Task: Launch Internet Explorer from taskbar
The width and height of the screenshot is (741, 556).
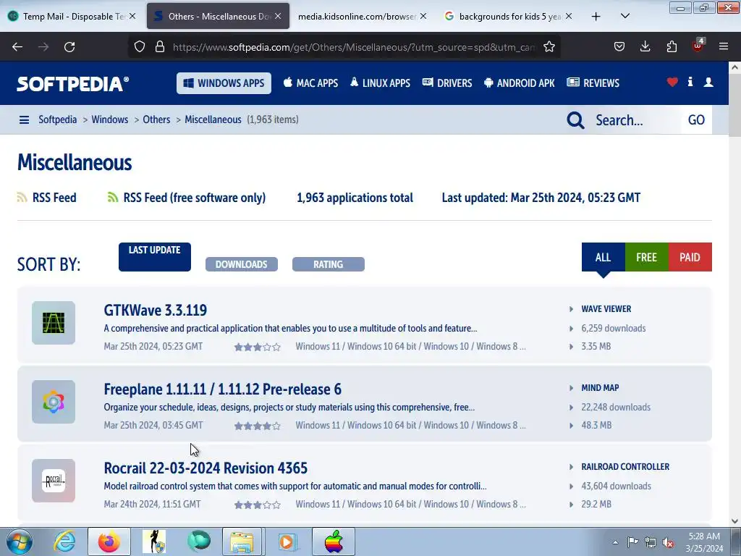Action: pyautogui.click(x=64, y=542)
